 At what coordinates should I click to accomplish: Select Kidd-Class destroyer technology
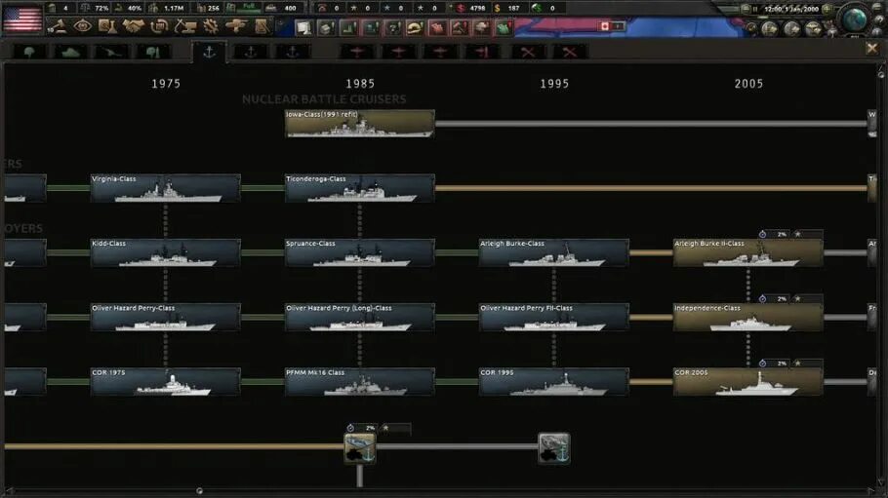[x=165, y=252]
